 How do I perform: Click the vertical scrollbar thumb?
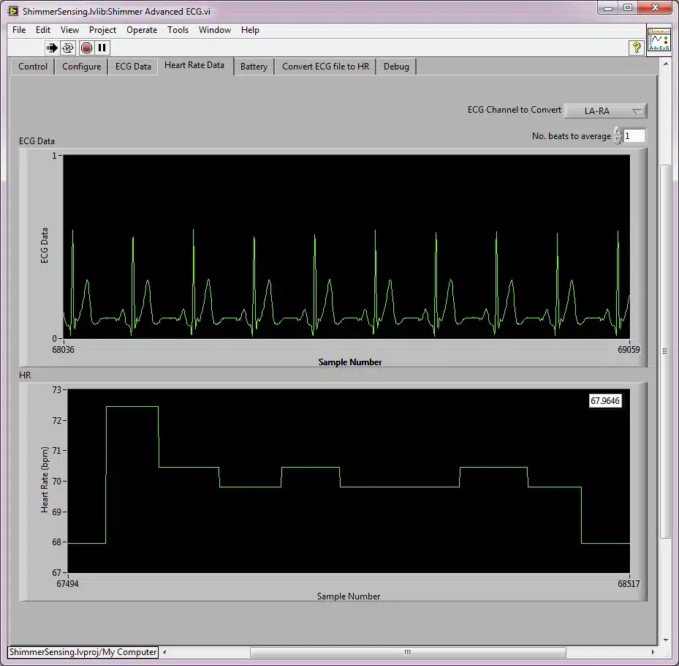[665, 351]
